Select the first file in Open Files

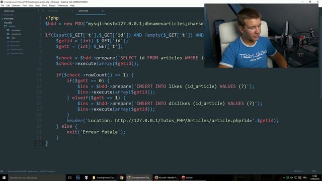click(9, 15)
